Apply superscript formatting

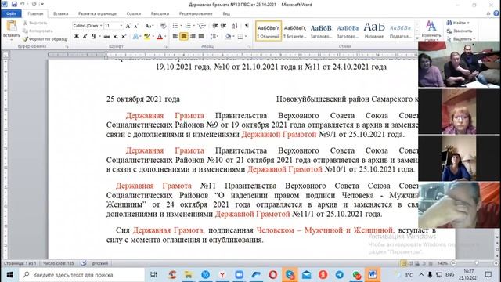click(124, 36)
